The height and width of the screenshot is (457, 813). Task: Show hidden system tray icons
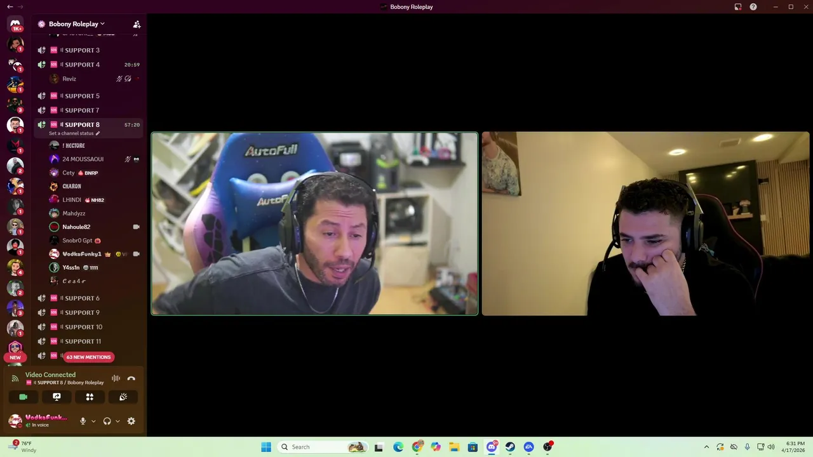coord(706,447)
